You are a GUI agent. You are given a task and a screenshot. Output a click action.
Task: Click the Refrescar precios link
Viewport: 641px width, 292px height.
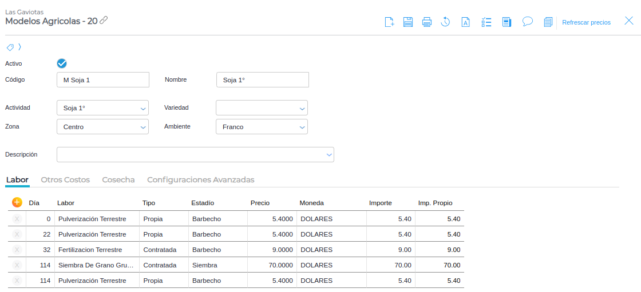586,22
